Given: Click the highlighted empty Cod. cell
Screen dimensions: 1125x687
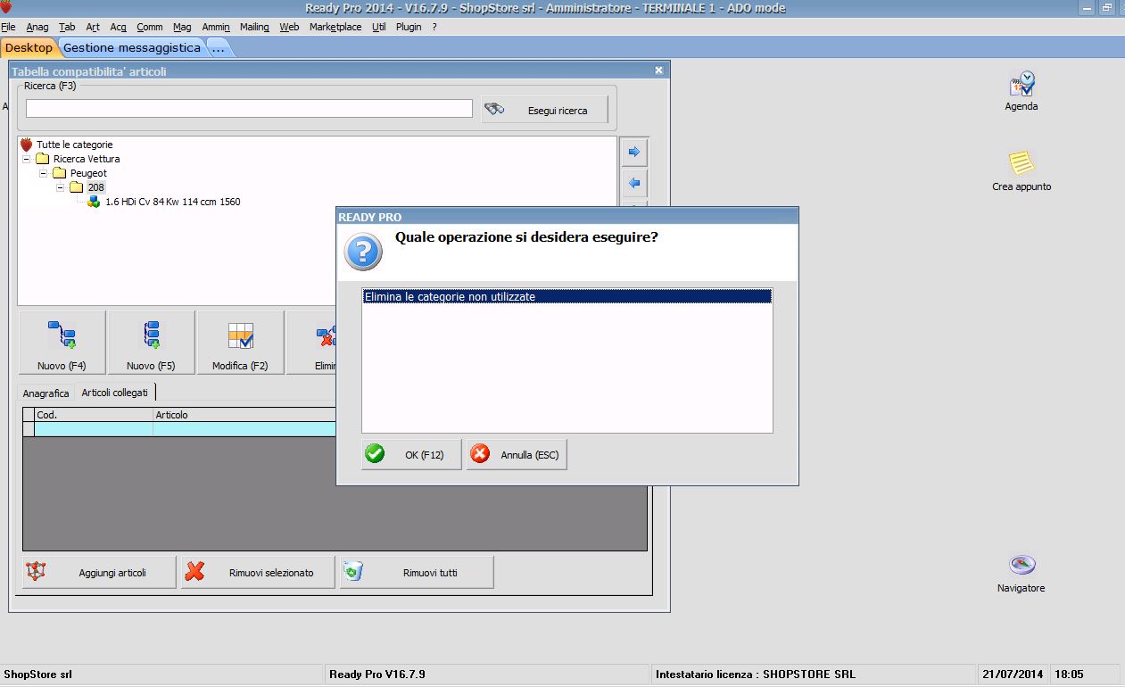Looking at the screenshot, I should point(94,429).
